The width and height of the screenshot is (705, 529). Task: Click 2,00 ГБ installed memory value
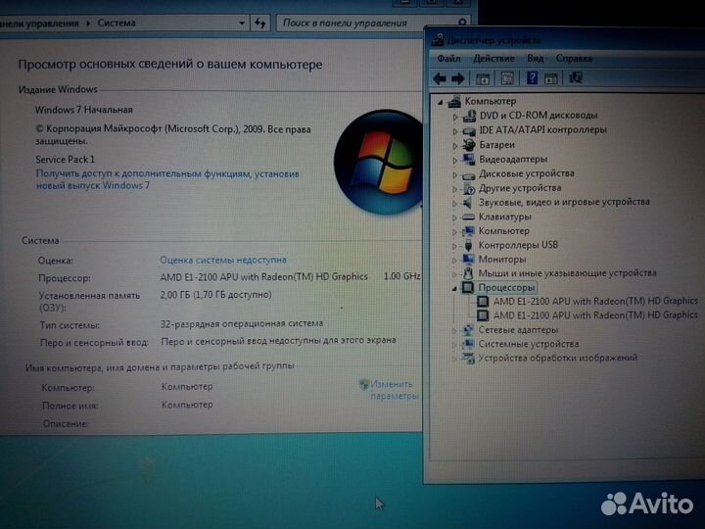[215, 295]
